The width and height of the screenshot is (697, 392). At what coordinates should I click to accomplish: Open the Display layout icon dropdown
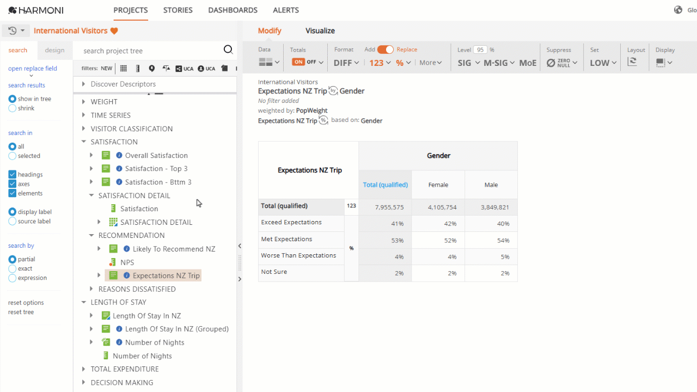coord(664,63)
